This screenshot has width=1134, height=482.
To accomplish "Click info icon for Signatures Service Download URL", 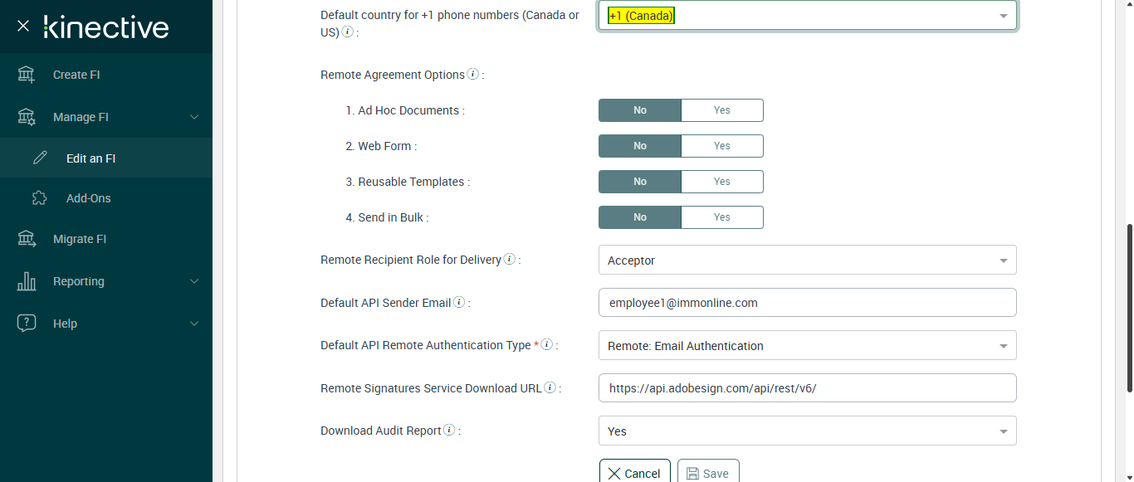I will pos(550,387).
